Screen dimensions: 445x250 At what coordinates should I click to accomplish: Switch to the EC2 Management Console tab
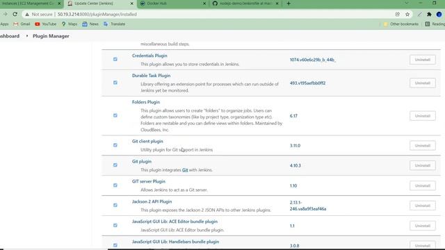(x=28, y=3)
